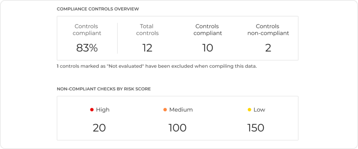Select the Controls non-compliant label
The height and width of the screenshot is (149, 358).
pyautogui.click(x=268, y=30)
